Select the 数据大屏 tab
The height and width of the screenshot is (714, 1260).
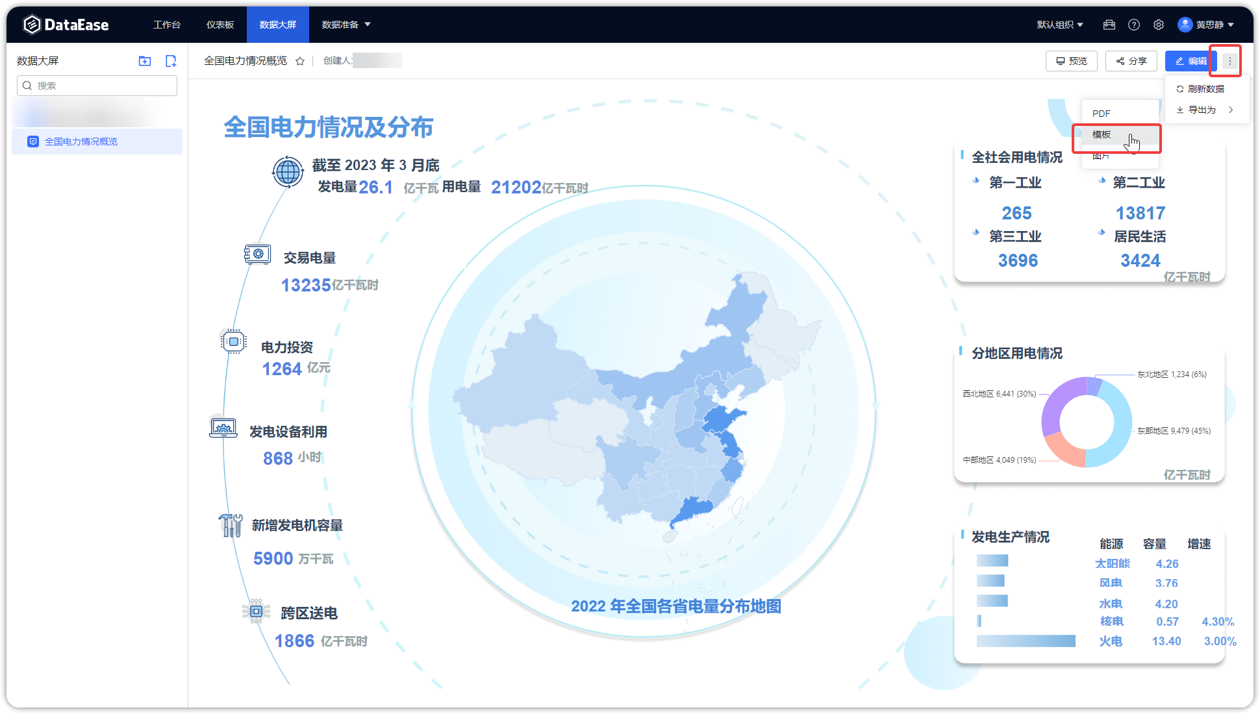click(x=278, y=25)
